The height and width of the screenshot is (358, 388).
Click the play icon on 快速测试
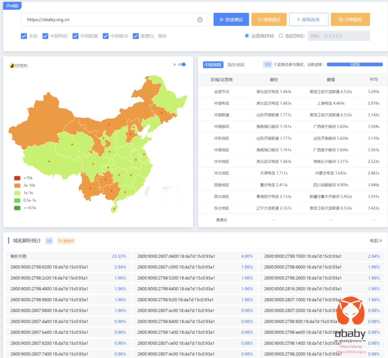(222, 19)
